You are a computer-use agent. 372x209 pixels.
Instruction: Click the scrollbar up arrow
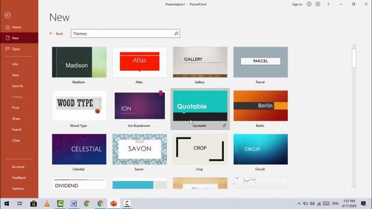[x=354, y=46]
